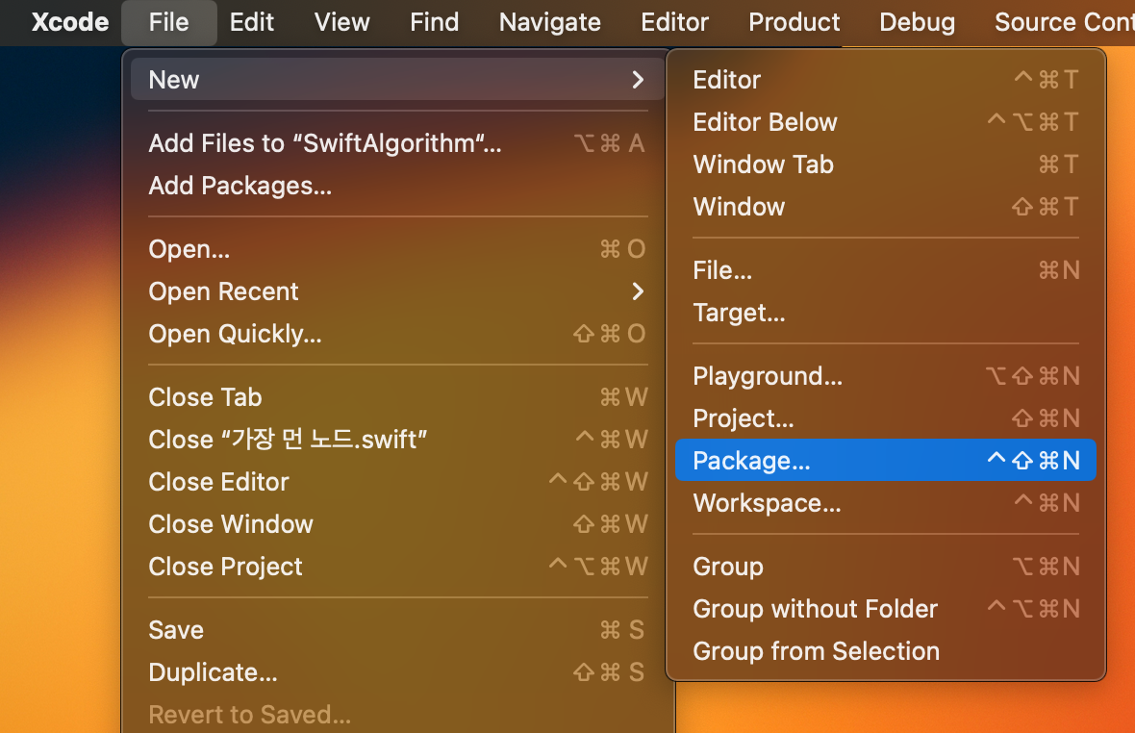Create a new Editor from submenu
This screenshot has width=1135, height=733.
[x=886, y=80]
